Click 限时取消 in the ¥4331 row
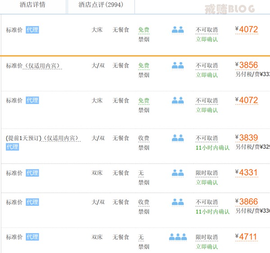This screenshot has height=253, width=270. pos(207,173)
